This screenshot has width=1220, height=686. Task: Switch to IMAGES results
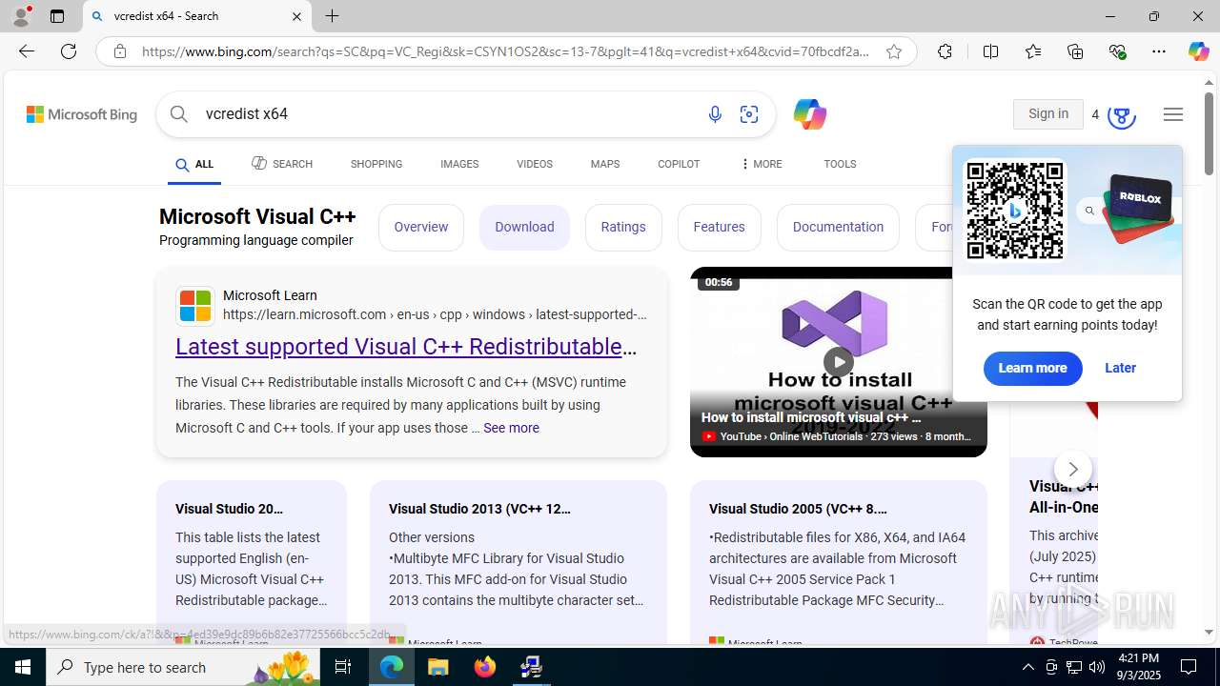coord(459,164)
